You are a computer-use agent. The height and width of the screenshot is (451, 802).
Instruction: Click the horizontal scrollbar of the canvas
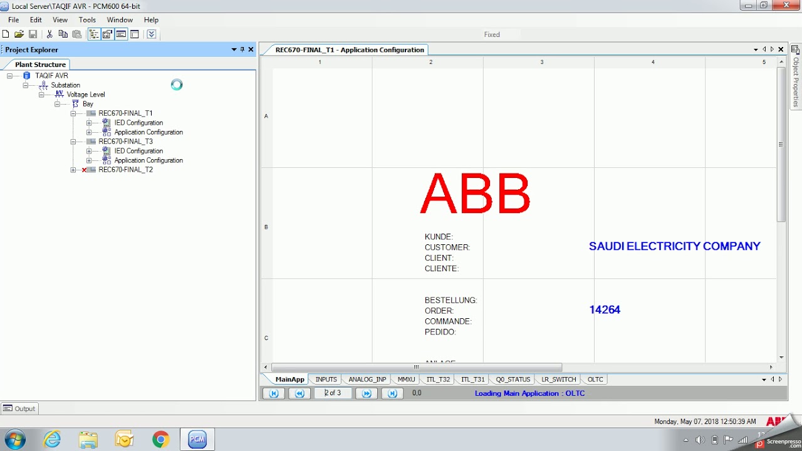(417, 367)
